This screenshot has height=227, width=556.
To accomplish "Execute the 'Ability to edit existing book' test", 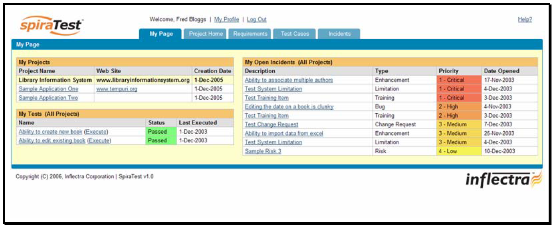I will click(99, 141).
